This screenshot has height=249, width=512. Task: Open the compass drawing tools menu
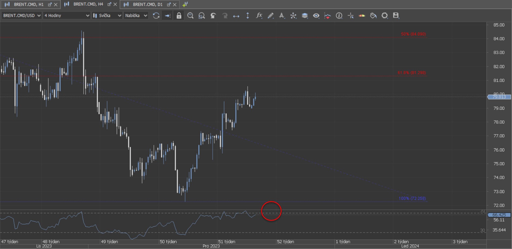[x=282, y=16]
